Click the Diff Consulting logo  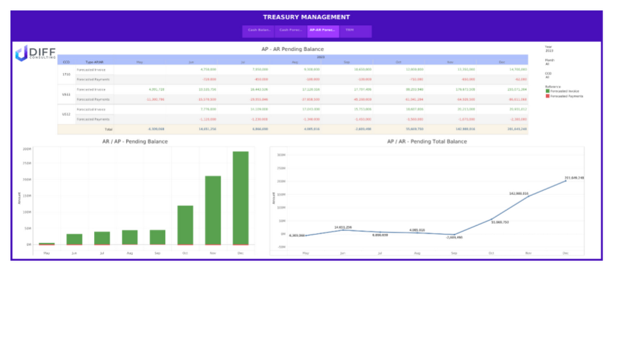click(35, 53)
